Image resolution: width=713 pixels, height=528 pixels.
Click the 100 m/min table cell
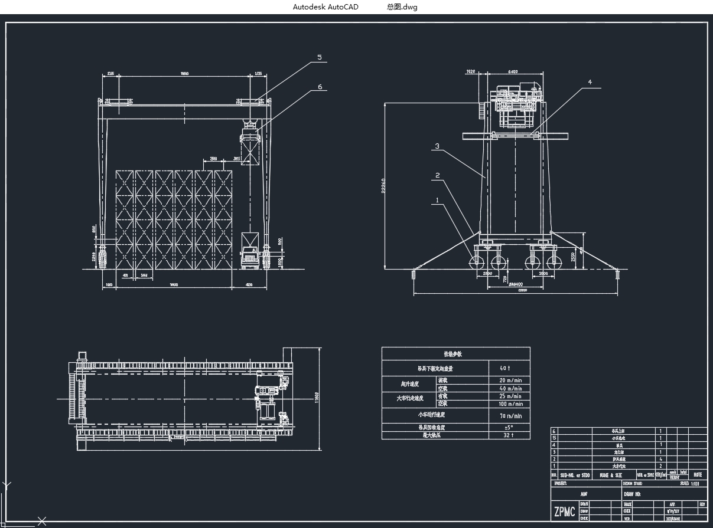coord(510,404)
